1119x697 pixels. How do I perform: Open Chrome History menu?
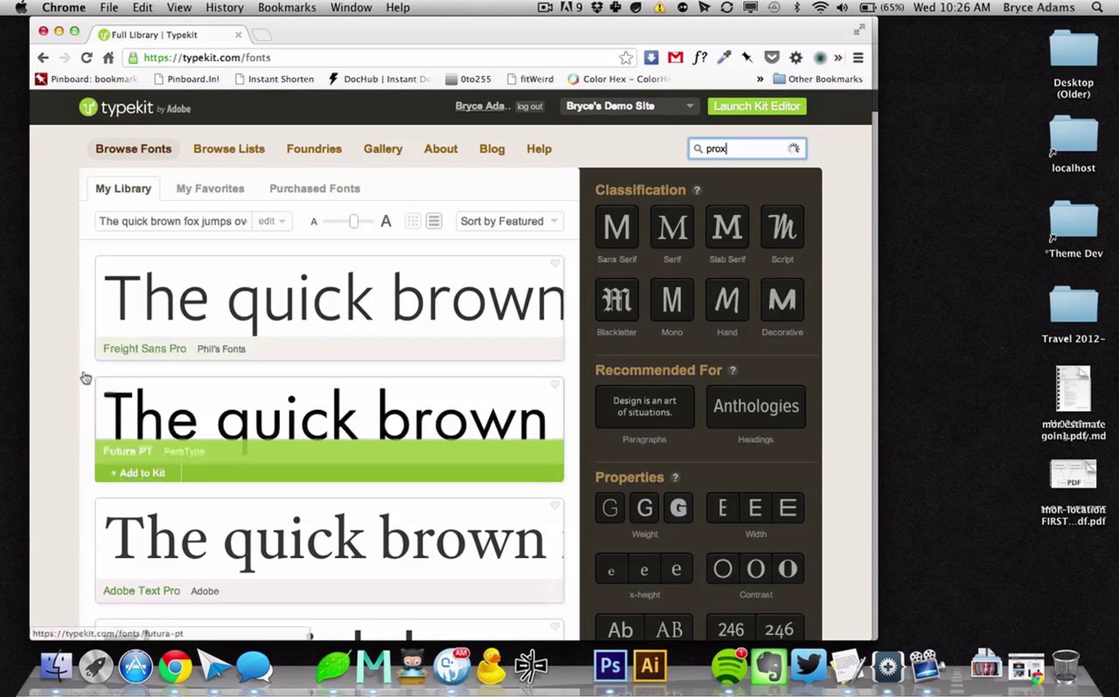225,7
